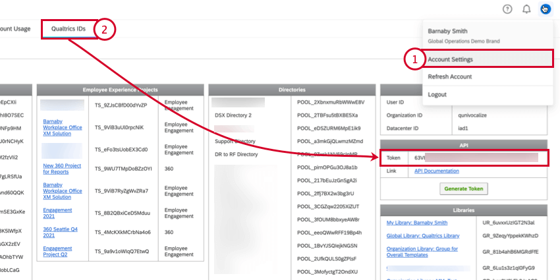Image resolution: width=560 pixels, height=280 pixels.
Task: Open My Library: Barnaby Smith link
Action: coord(417,223)
